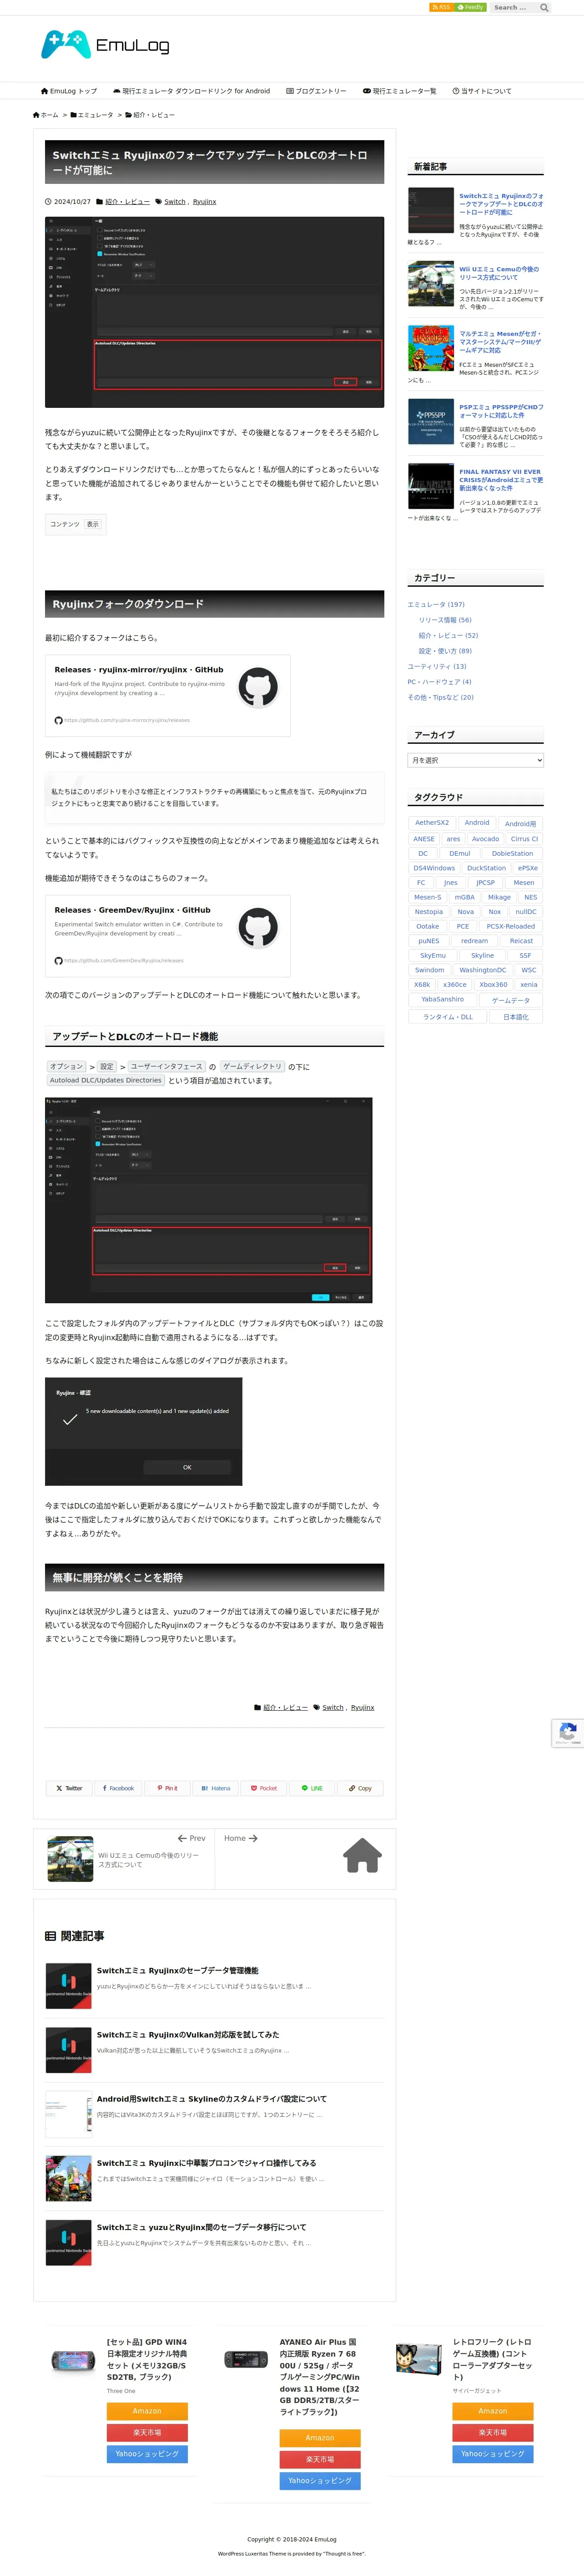Image resolution: width=584 pixels, height=2576 pixels.
Task: Open ユーティリティ (13) category
Action: tap(437, 666)
